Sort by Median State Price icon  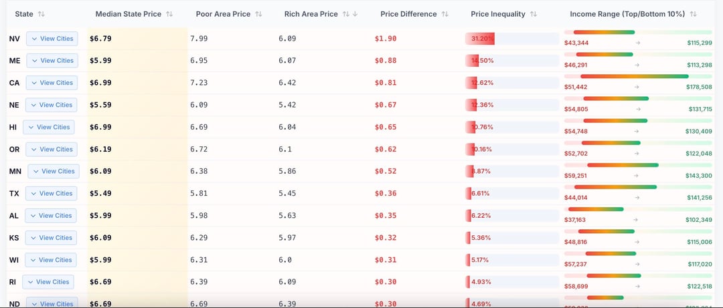[x=169, y=14]
